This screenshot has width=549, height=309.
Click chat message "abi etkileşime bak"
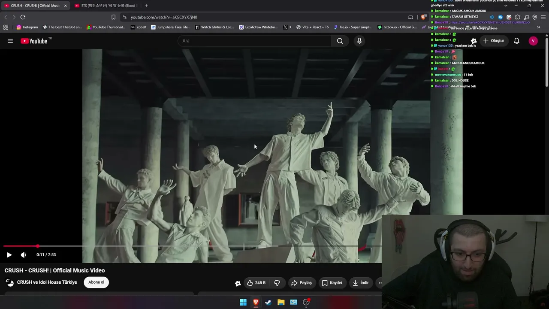click(462, 86)
